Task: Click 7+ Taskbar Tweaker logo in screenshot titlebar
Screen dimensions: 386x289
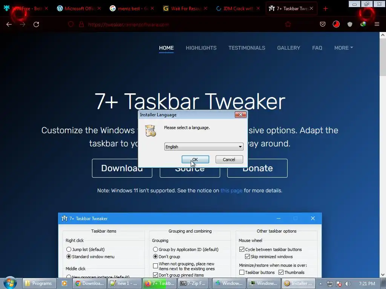Action: (x=64, y=218)
